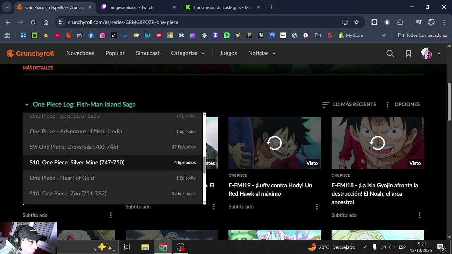Close the One Piece Crunchyroll tab
The width and height of the screenshot is (452, 254).
click(x=90, y=7)
